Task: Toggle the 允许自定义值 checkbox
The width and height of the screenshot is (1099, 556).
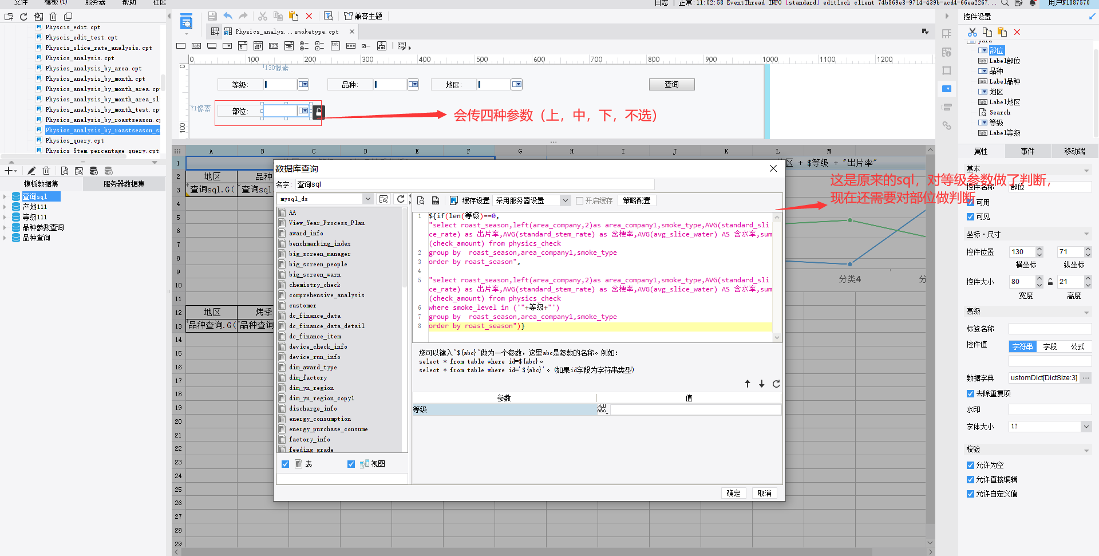Action: tap(970, 494)
